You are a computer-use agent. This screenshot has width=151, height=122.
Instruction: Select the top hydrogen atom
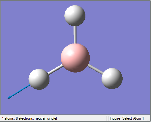(x=75, y=15)
